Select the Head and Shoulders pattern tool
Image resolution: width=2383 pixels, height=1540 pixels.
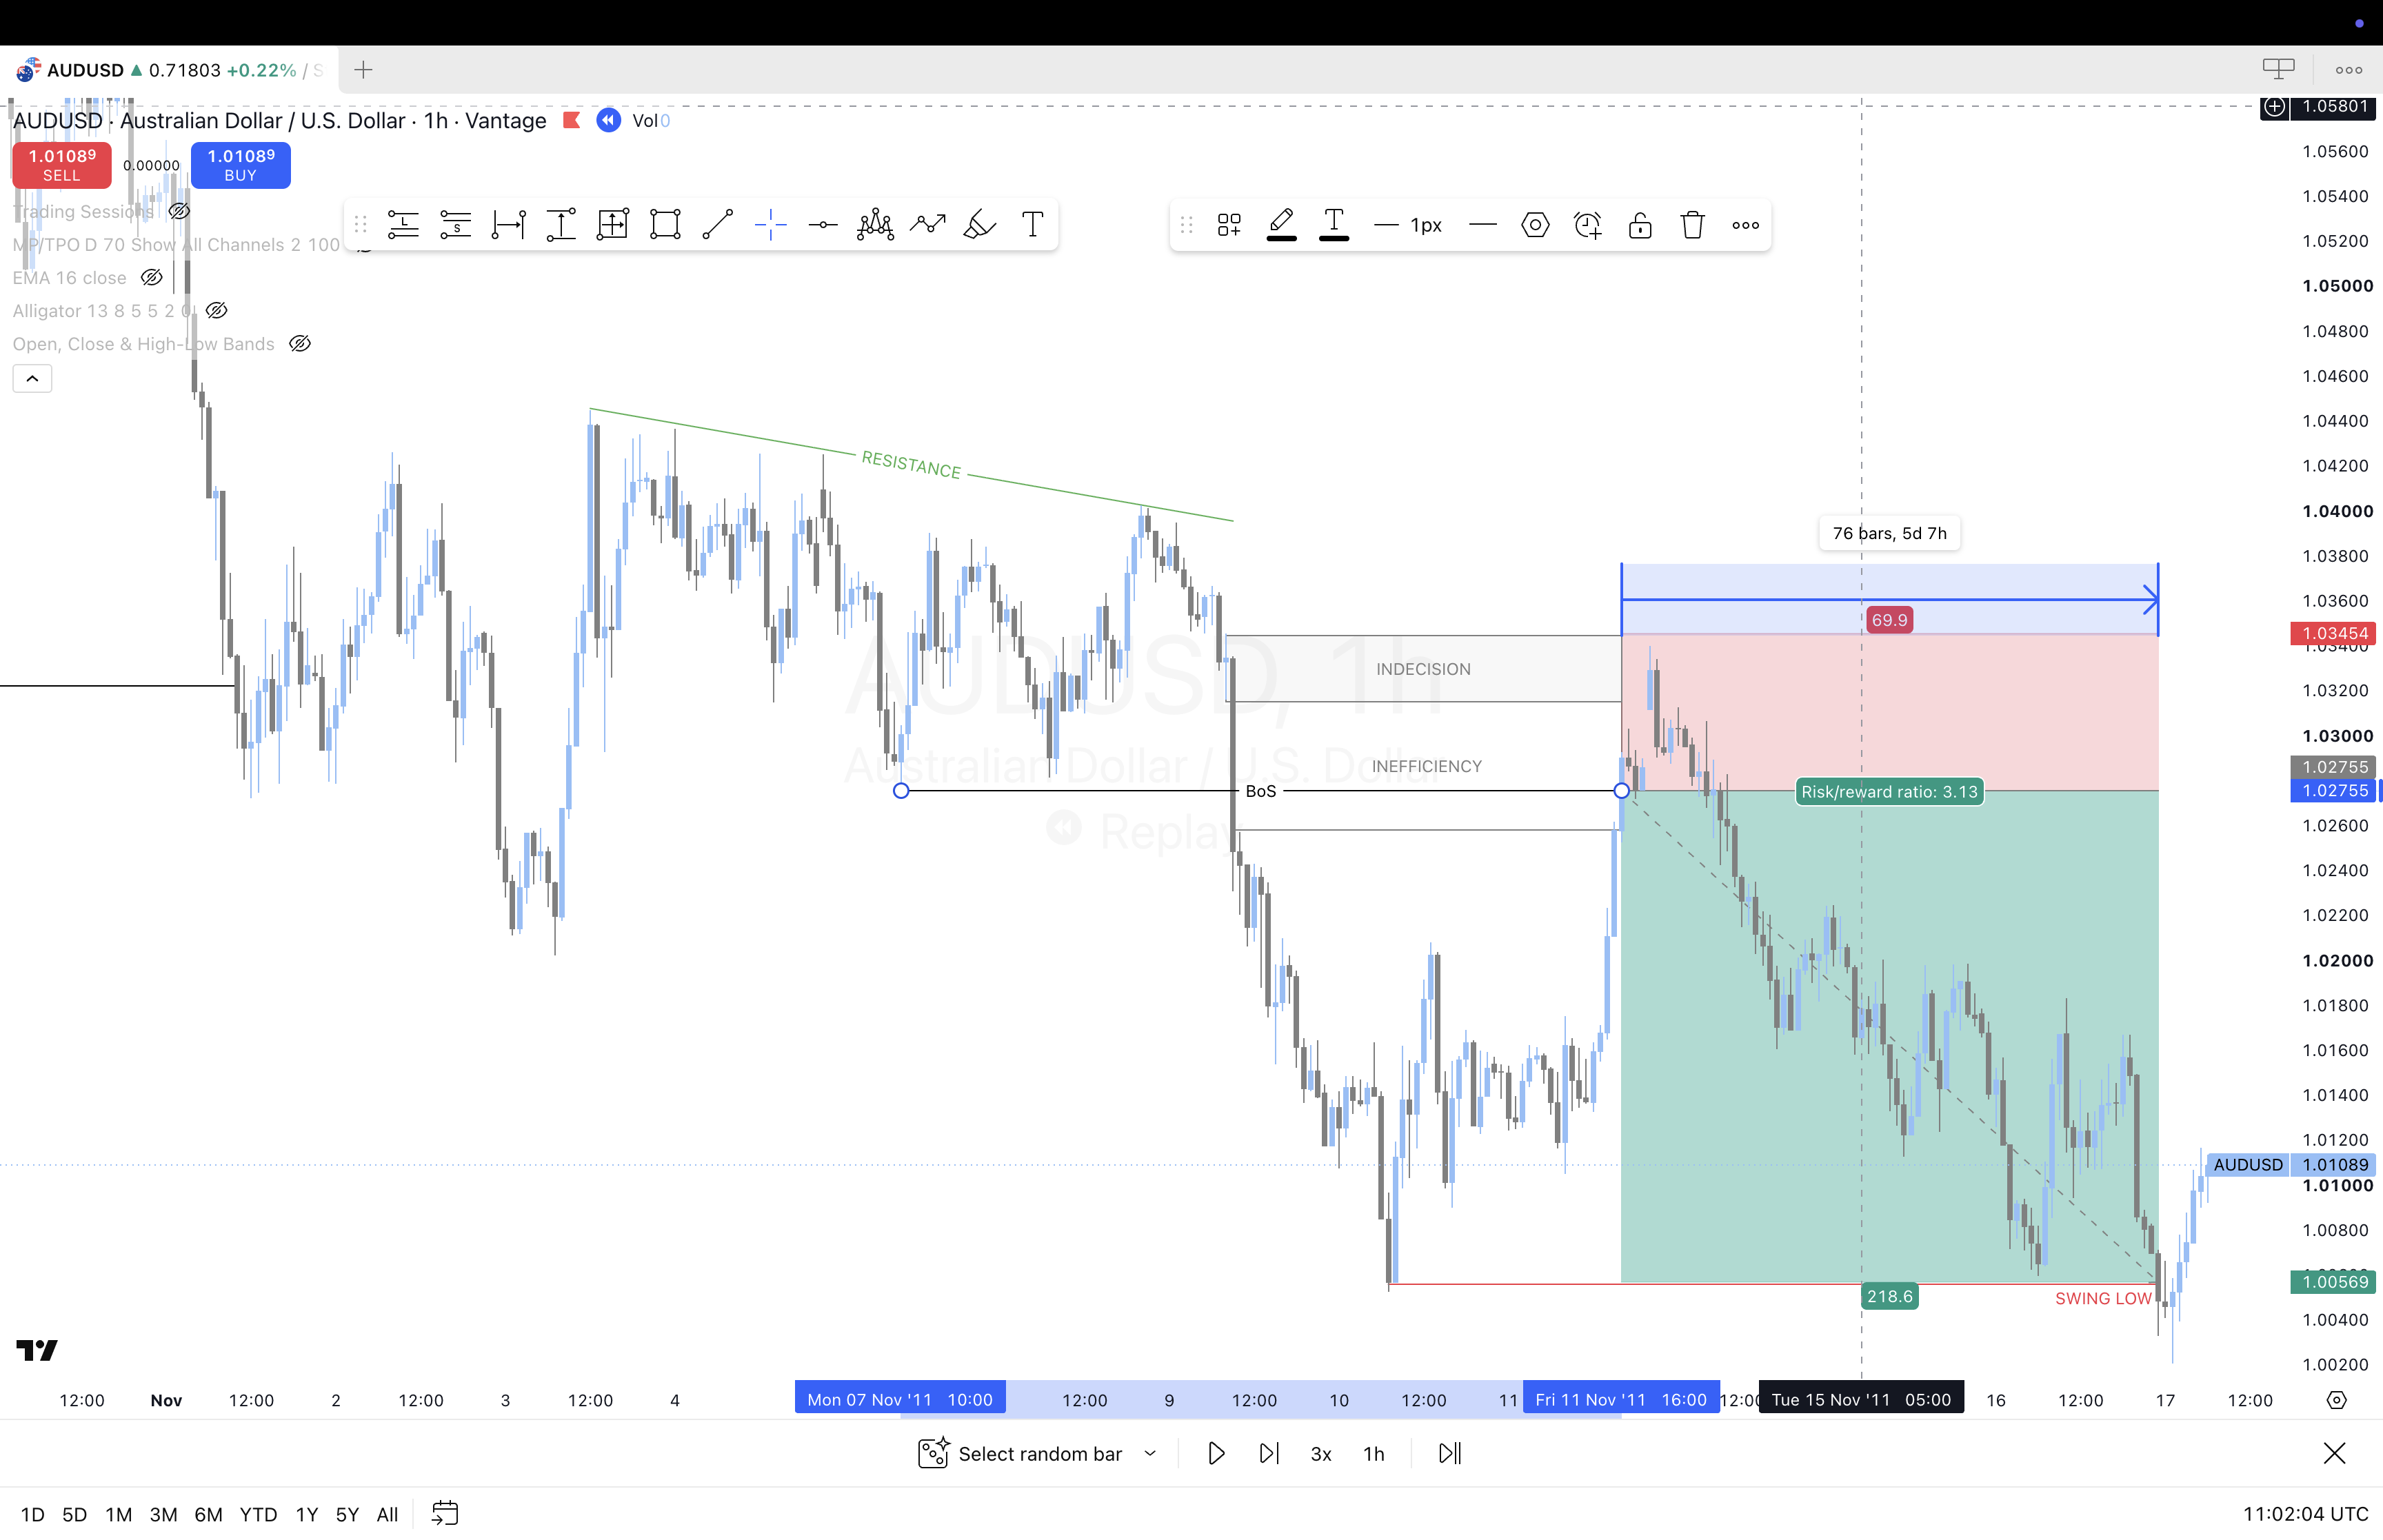[875, 225]
